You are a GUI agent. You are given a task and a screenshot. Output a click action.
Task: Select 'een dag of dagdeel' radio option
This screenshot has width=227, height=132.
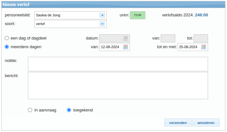coord(7,38)
